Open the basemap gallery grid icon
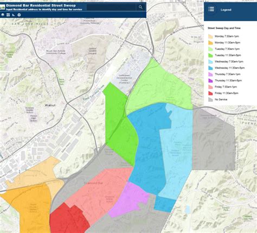The width and height of the screenshot is (257, 233). (8, 15)
